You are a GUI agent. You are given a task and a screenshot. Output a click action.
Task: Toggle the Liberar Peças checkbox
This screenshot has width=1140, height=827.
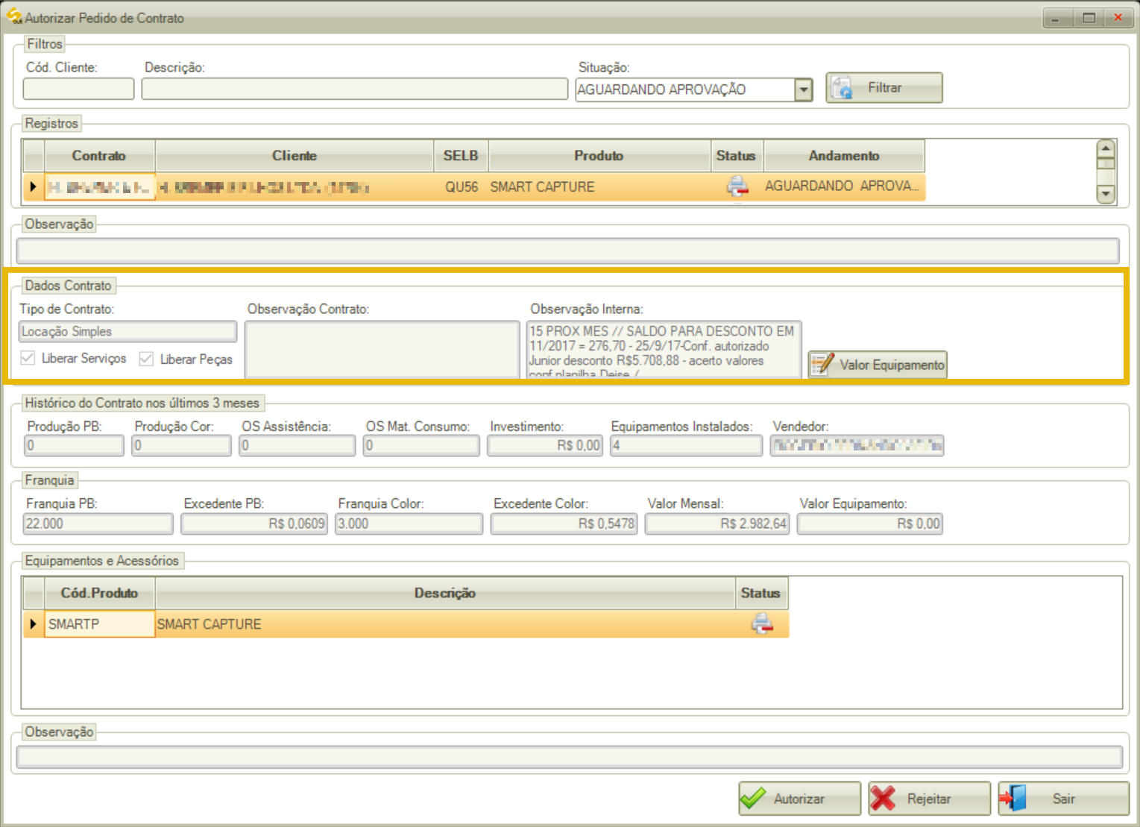(146, 359)
